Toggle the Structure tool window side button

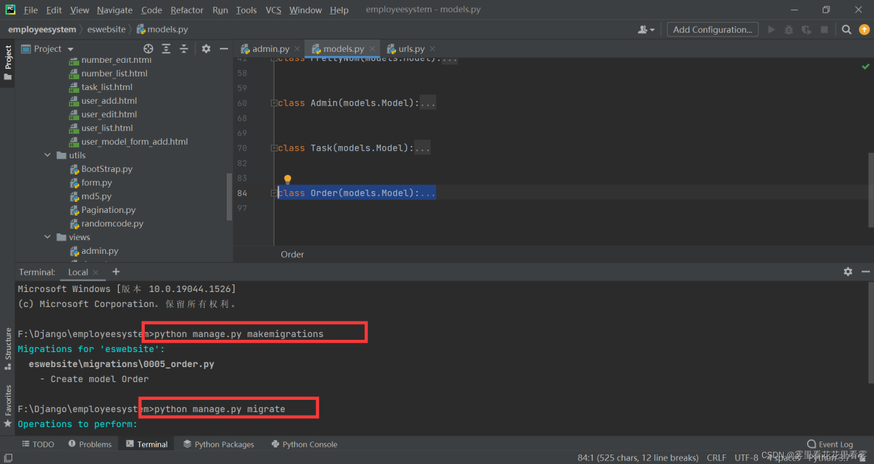pos(8,349)
